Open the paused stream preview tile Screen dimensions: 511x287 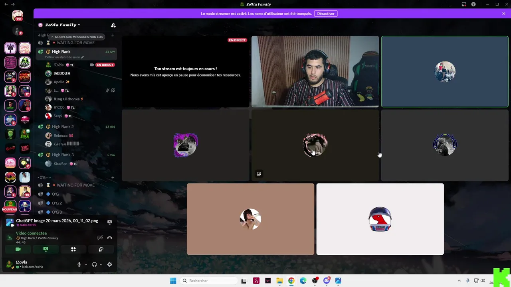point(186,72)
